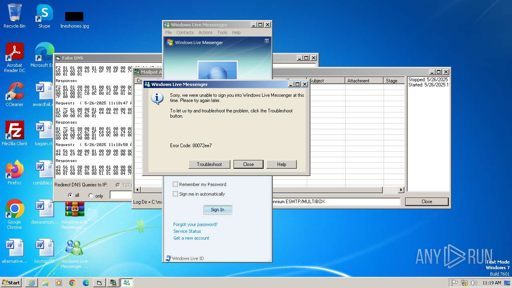Image resolution: width=512 pixels, height=288 pixels.
Task: Open CCleaner desktop shortcut
Action: coord(14,94)
